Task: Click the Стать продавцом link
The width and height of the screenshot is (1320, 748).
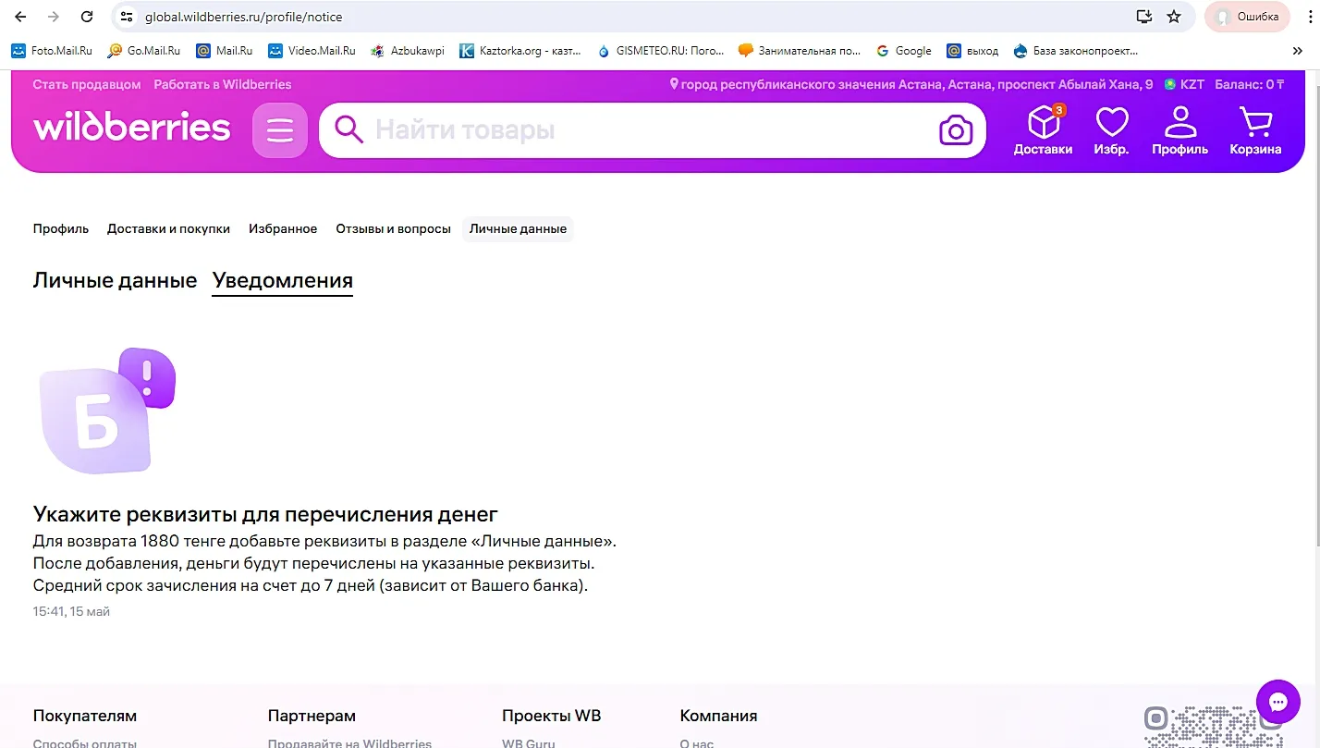Action: click(87, 84)
